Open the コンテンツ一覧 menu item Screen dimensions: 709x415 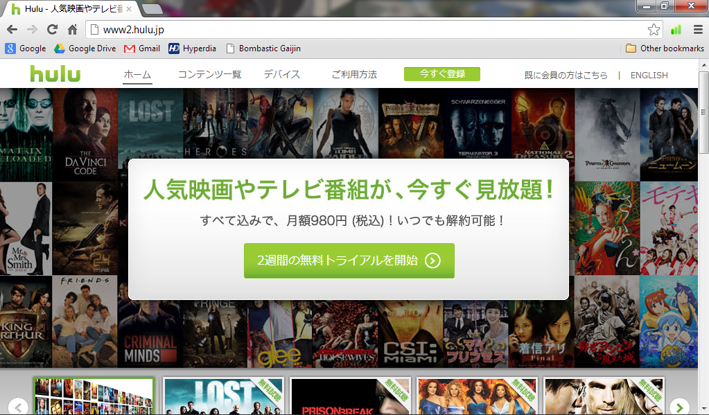click(209, 75)
